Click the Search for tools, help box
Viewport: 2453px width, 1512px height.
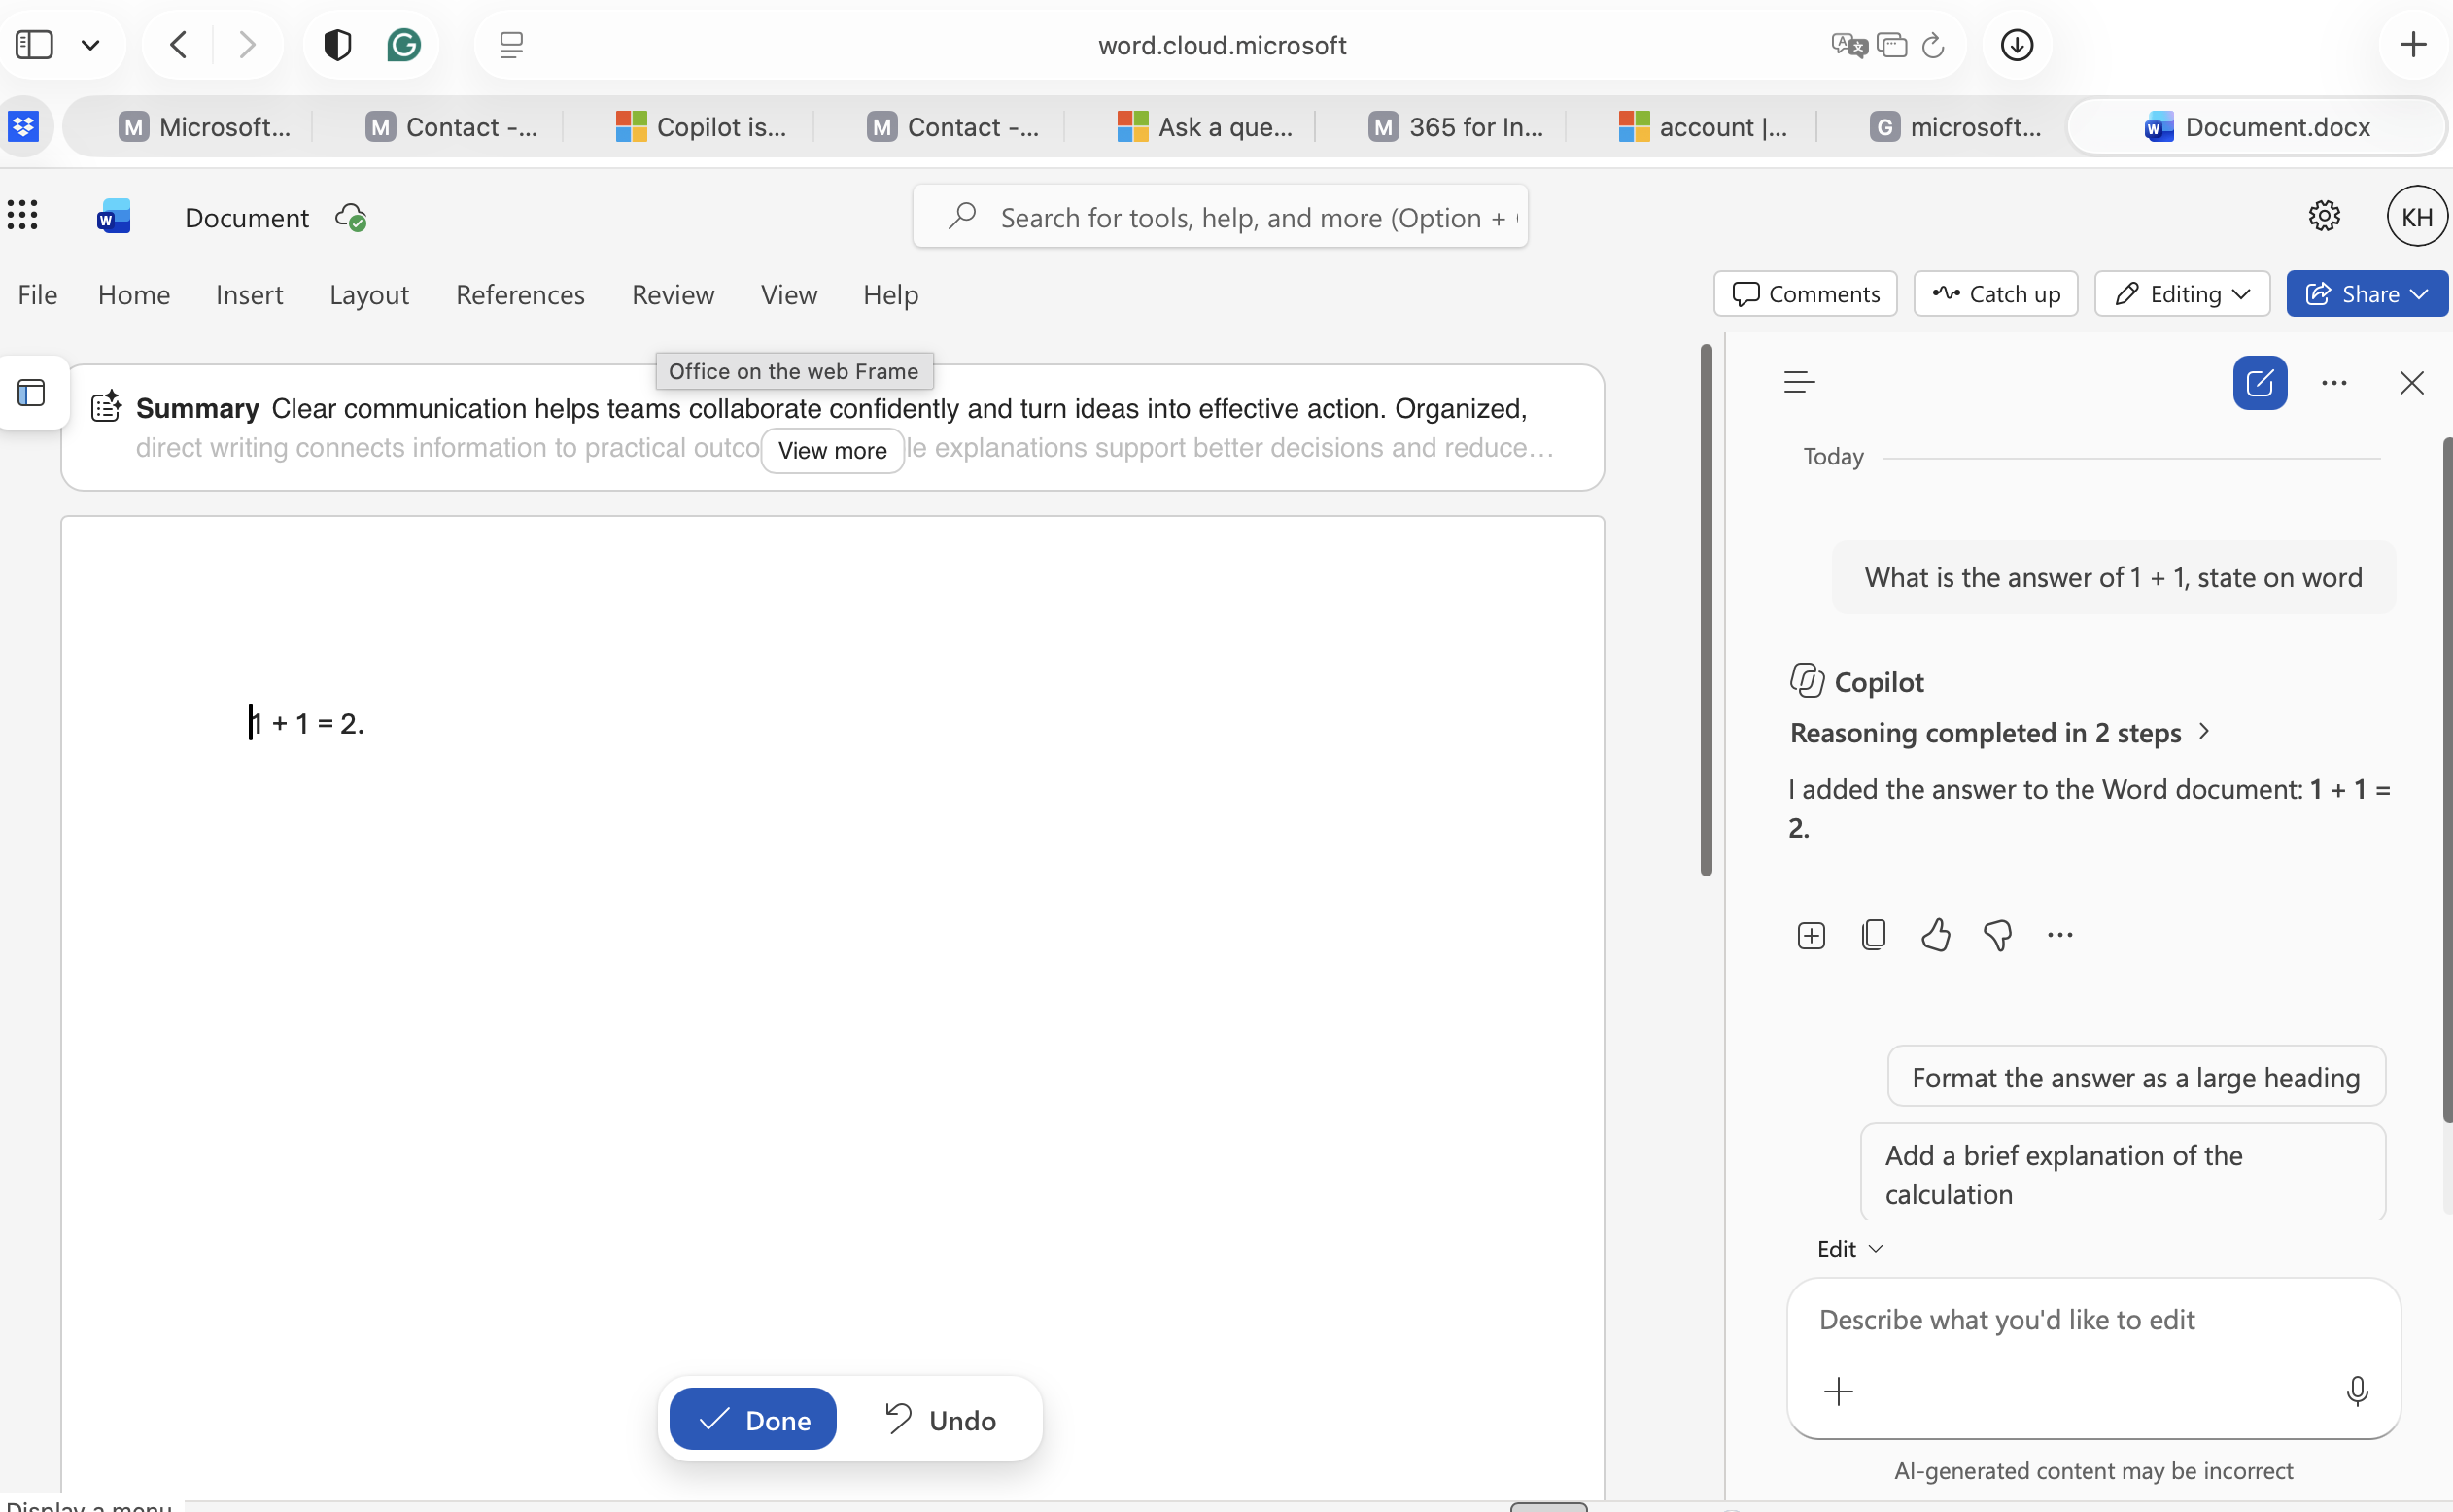click(1220, 216)
